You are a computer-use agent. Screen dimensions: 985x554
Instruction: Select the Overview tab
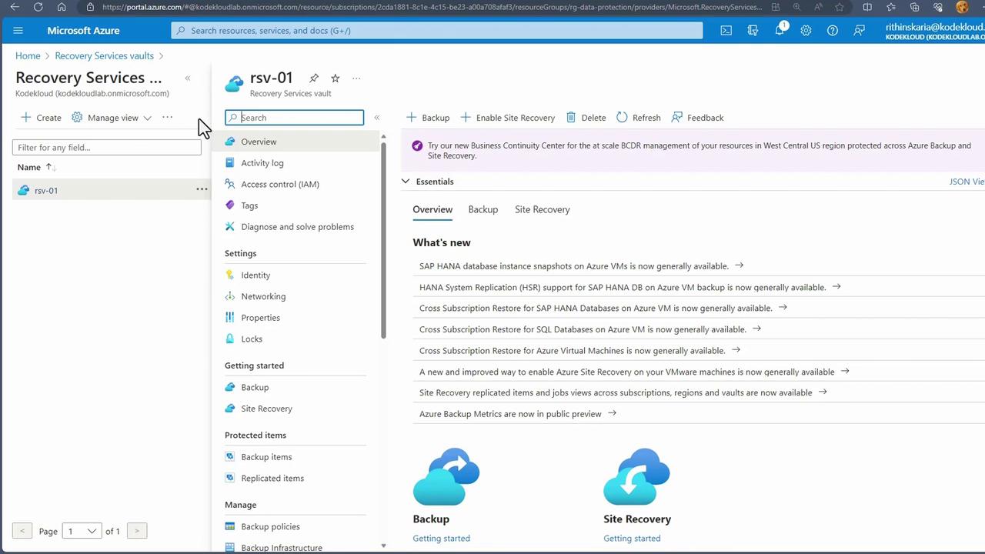(432, 209)
